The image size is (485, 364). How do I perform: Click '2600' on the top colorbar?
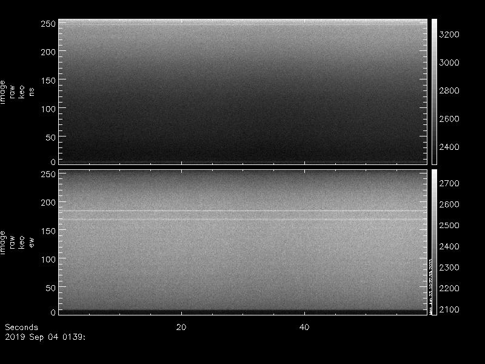(x=449, y=119)
